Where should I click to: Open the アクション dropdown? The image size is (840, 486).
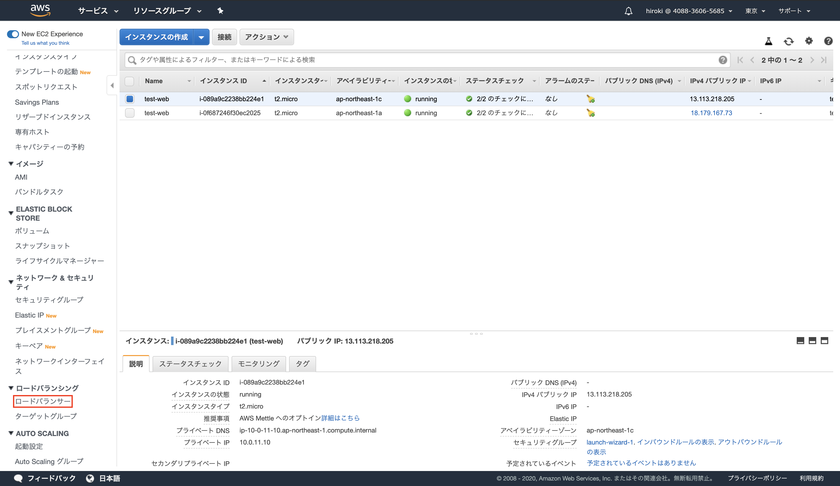coord(266,37)
